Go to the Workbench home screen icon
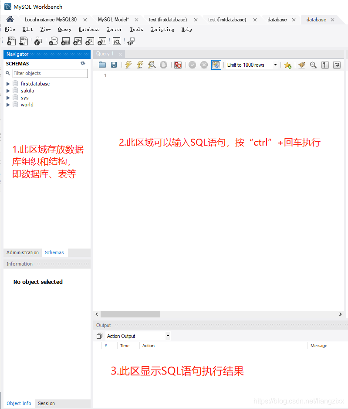 [x=10, y=19]
